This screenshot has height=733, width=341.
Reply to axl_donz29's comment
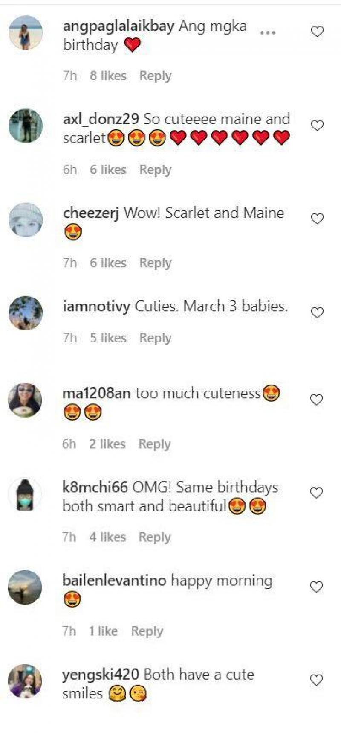155,170
